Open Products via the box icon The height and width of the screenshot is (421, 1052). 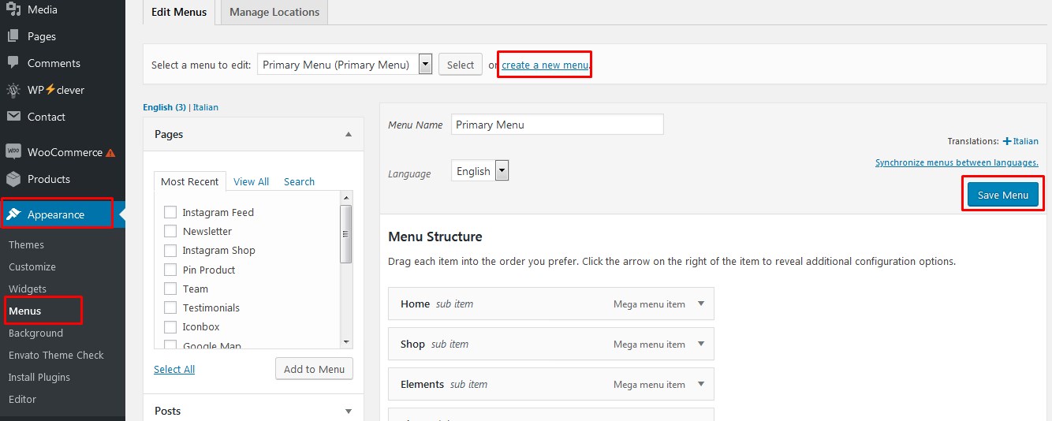click(x=13, y=179)
